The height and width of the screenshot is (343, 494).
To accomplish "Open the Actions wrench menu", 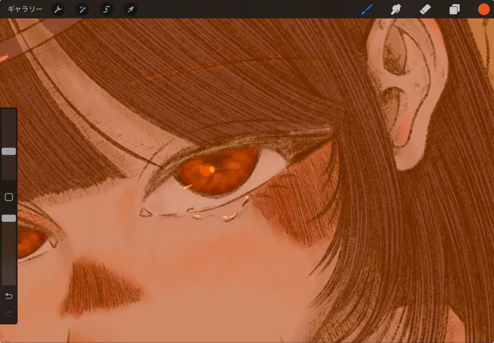I will click(x=58, y=9).
